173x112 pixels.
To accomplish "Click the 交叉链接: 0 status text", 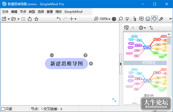I will point(53,109).
